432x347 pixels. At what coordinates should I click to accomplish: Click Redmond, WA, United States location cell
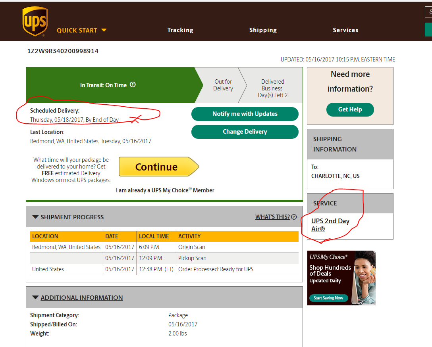tap(66, 247)
